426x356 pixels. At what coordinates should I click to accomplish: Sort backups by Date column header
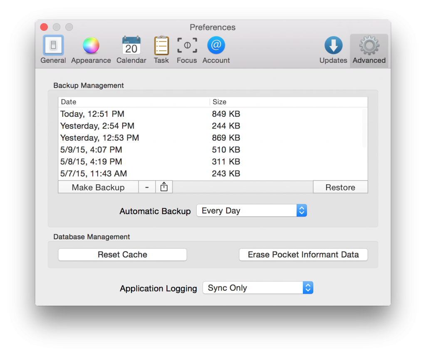pos(133,102)
